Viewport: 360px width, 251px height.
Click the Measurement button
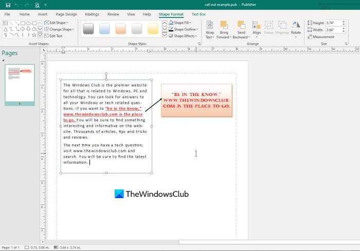click(321, 36)
